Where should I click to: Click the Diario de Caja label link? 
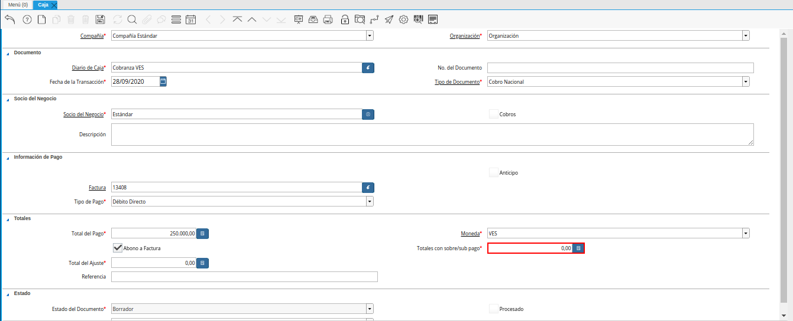pyautogui.click(x=88, y=68)
